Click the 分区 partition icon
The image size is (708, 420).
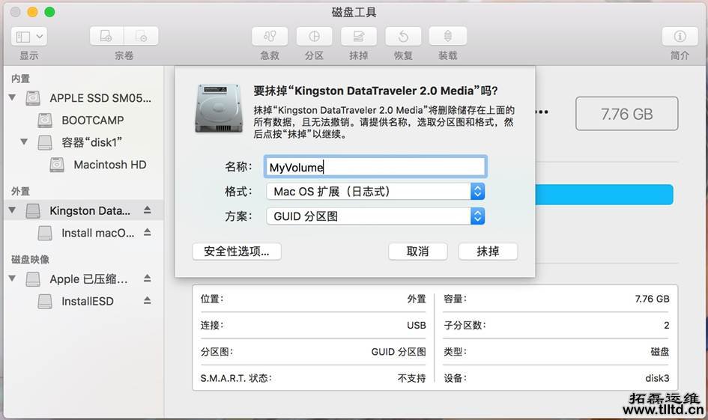point(314,36)
